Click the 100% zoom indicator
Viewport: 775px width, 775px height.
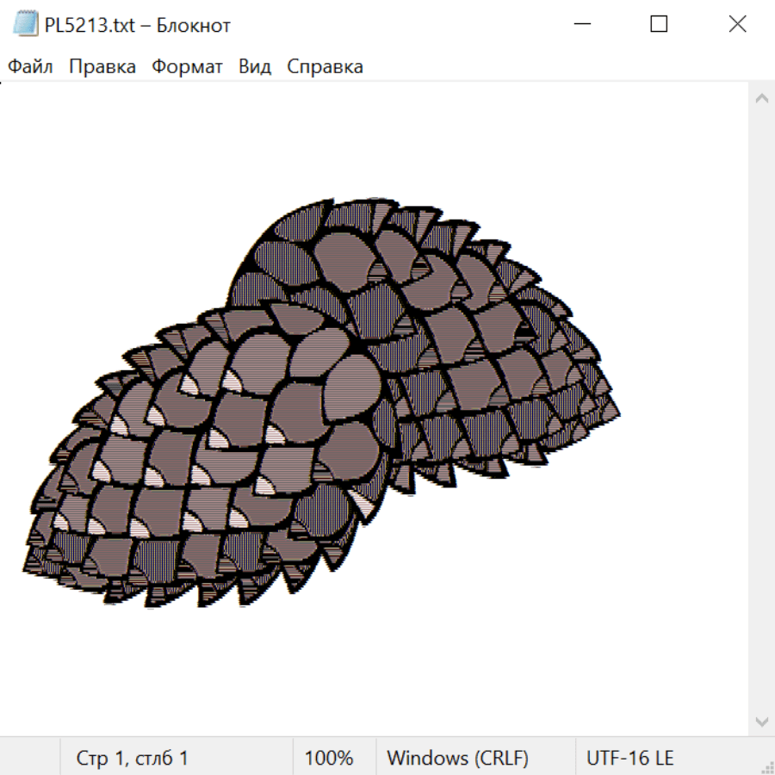pyautogui.click(x=329, y=759)
